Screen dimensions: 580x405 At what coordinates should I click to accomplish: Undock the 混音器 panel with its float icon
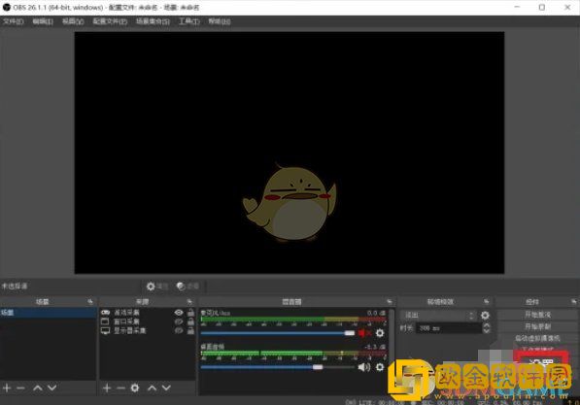pyautogui.click(x=389, y=302)
